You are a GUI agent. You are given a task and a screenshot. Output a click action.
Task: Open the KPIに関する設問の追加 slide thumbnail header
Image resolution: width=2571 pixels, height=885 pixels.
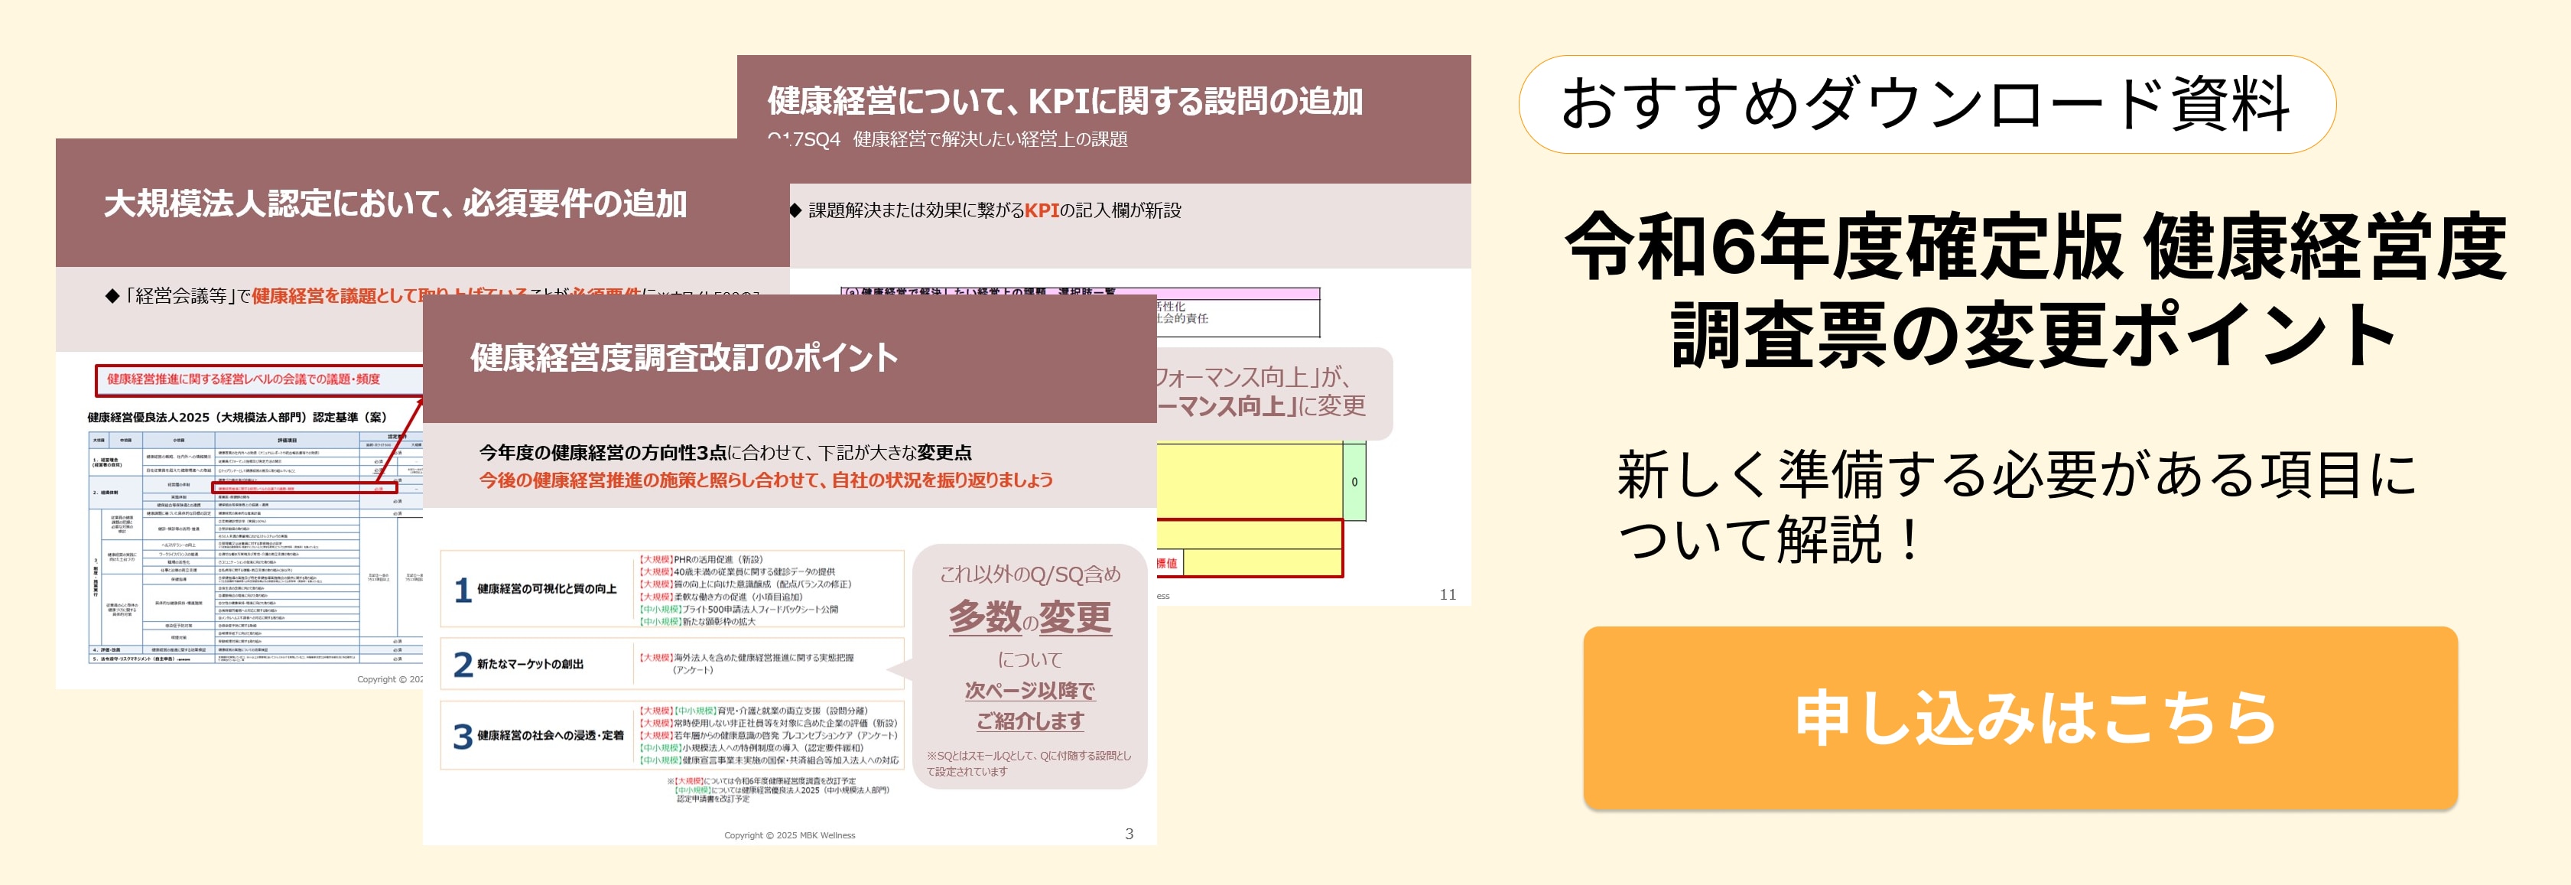(1064, 101)
